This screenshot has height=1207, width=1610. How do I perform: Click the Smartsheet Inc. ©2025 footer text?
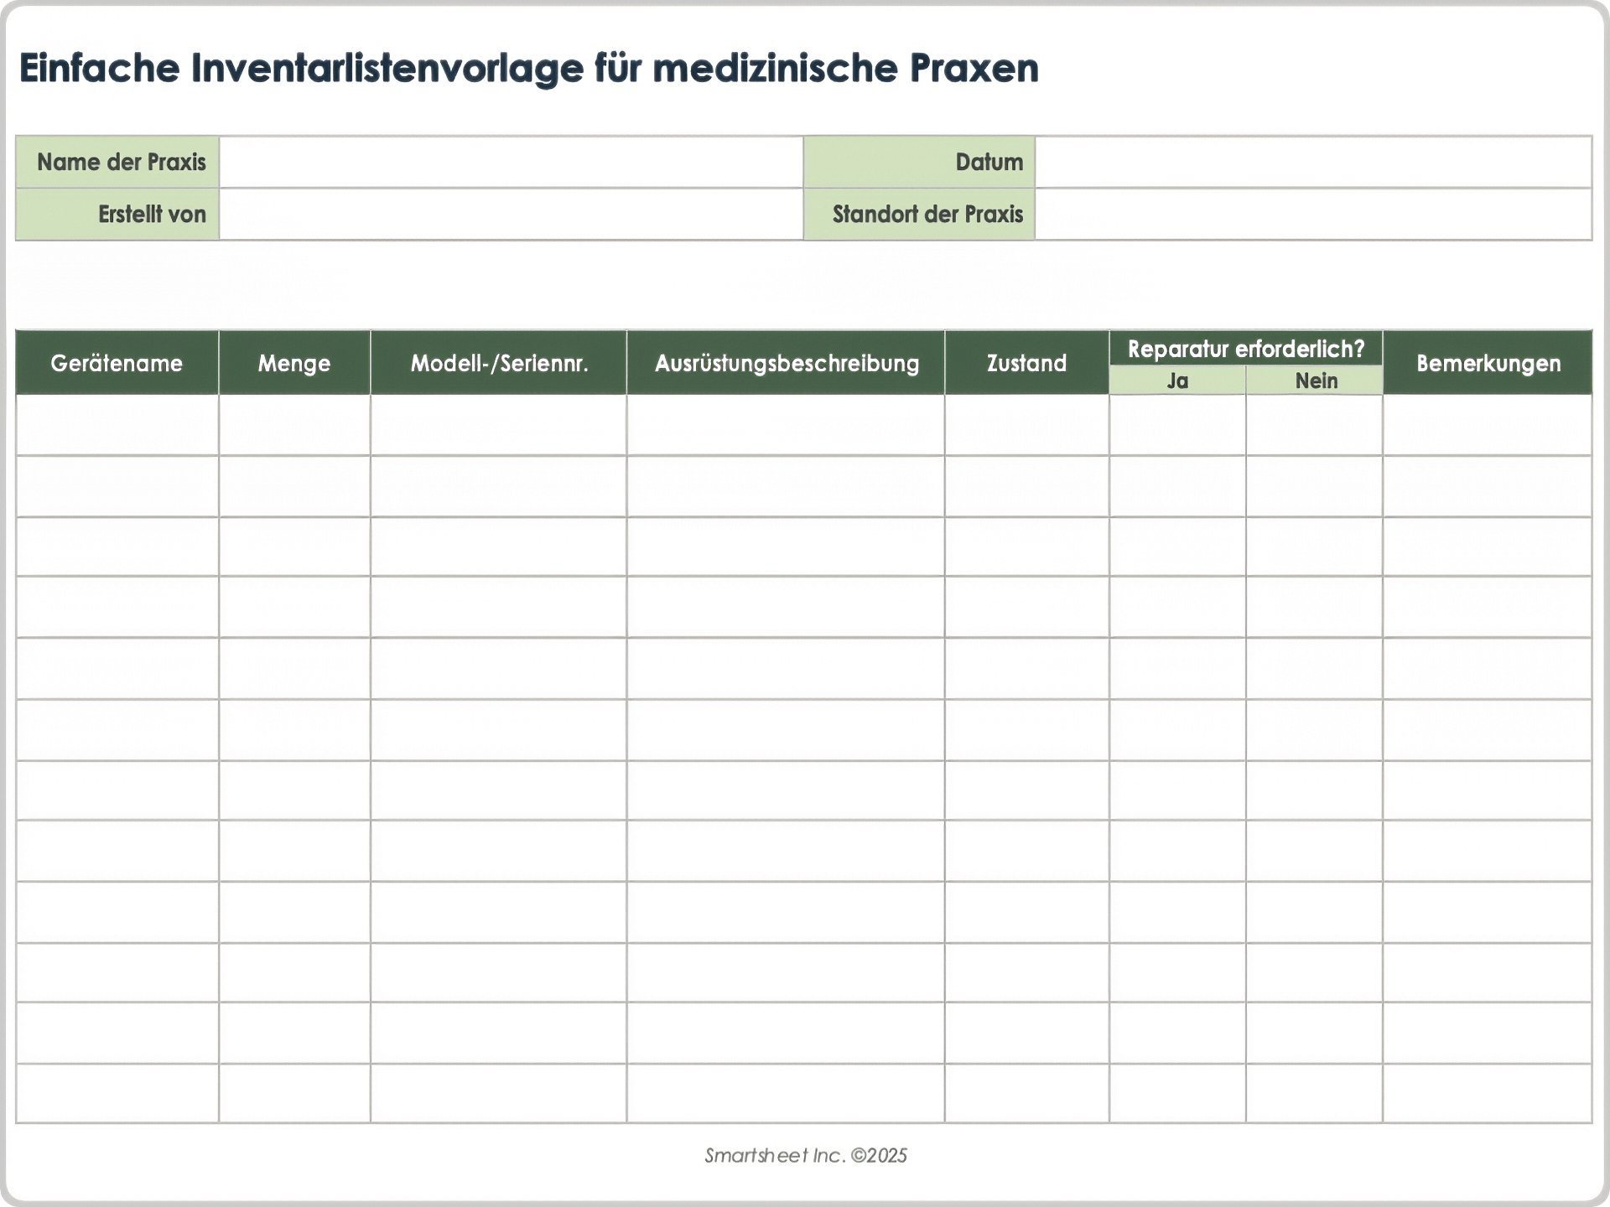[x=805, y=1156]
